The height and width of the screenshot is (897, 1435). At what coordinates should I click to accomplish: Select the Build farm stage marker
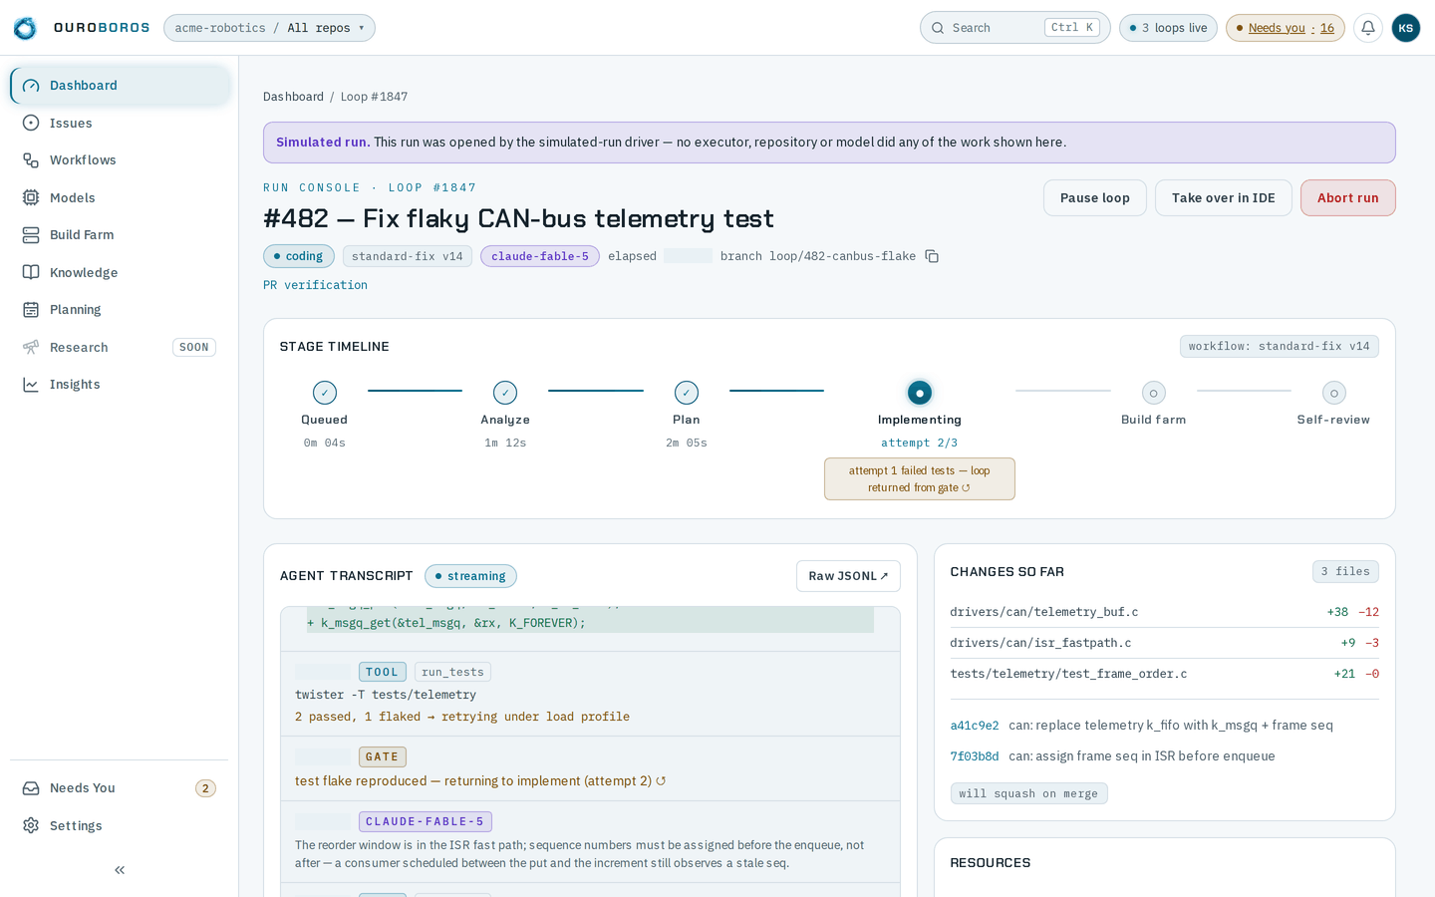click(x=1154, y=393)
